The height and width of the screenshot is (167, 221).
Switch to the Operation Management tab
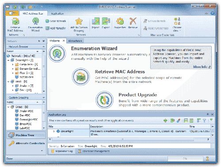[x=94, y=151]
